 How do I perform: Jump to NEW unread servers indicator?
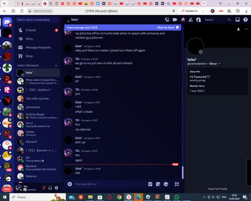tap(7, 189)
